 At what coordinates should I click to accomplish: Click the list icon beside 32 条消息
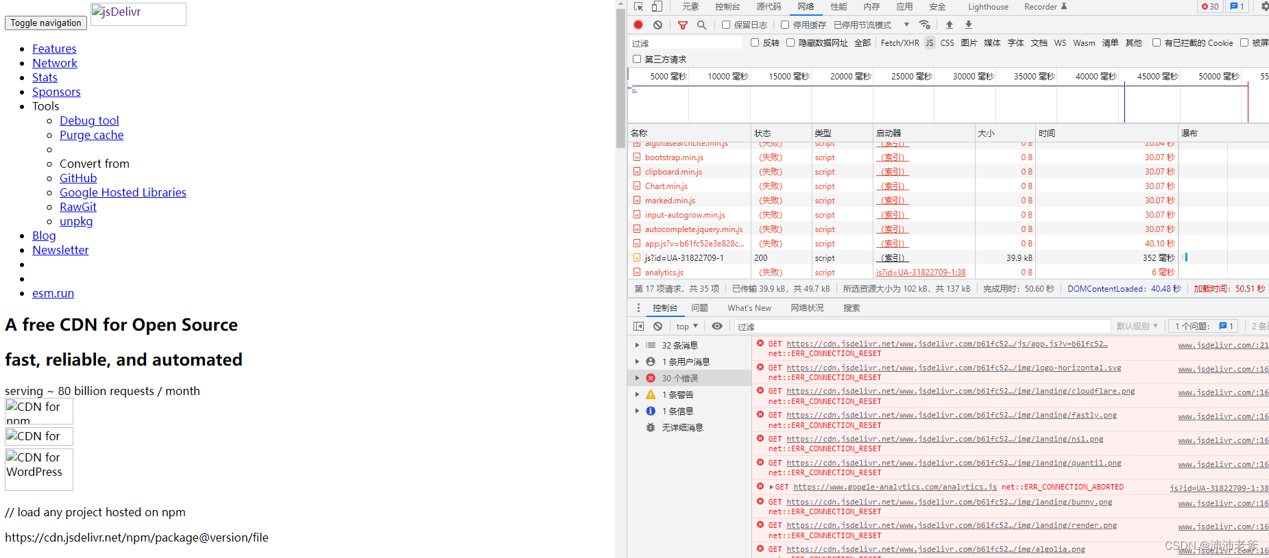651,345
